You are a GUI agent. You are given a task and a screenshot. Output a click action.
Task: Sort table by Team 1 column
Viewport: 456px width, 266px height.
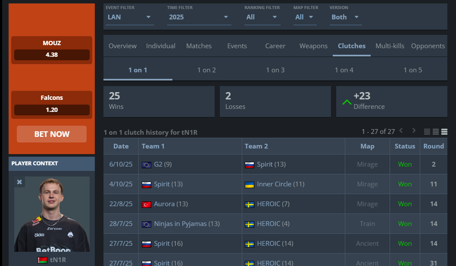[190, 146]
